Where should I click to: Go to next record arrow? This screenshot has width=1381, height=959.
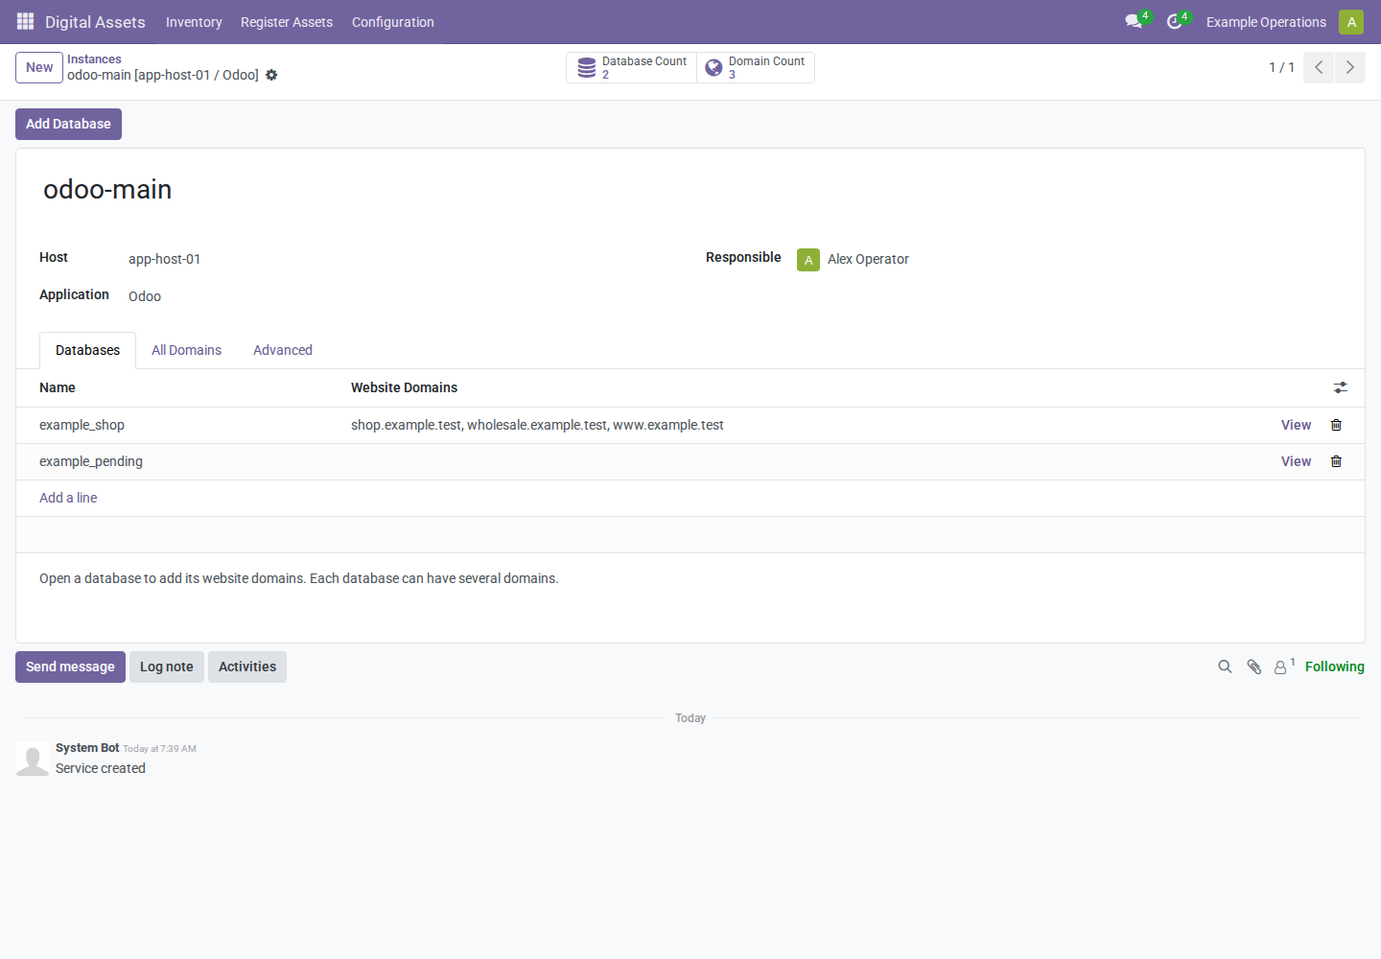[1349, 67]
